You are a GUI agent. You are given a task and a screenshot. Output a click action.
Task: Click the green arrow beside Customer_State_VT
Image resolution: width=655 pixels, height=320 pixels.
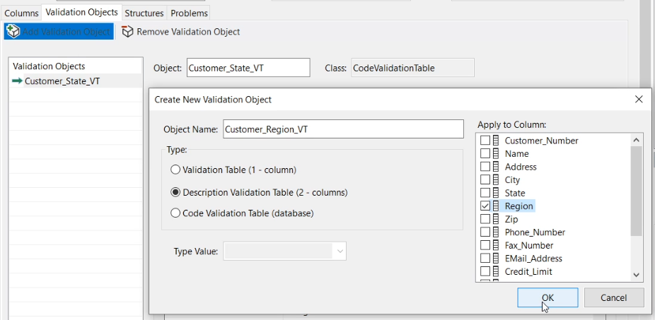[x=18, y=81]
